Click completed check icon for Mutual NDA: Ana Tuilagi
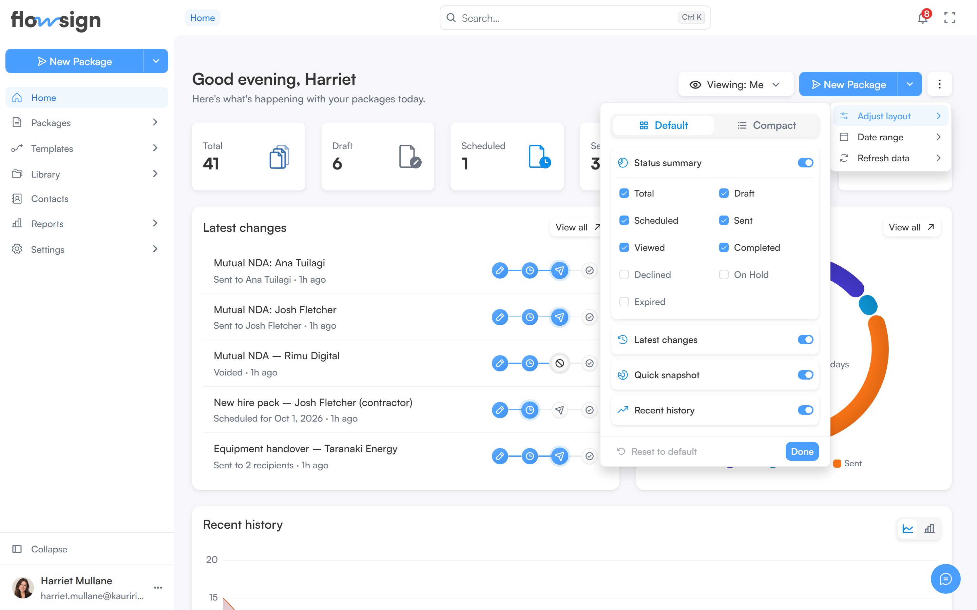This screenshot has height=610, width=977. click(590, 270)
